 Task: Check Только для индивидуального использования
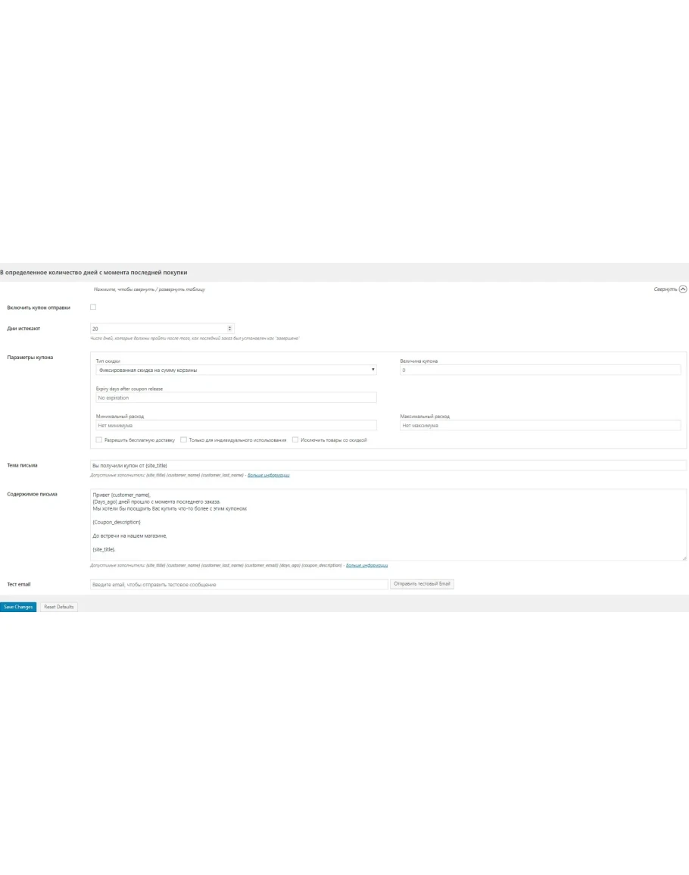click(183, 439)
